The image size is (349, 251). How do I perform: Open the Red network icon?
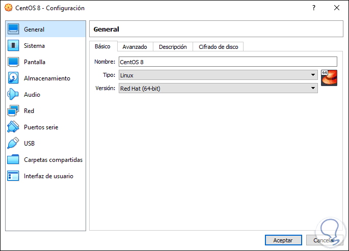pos(13,110)
